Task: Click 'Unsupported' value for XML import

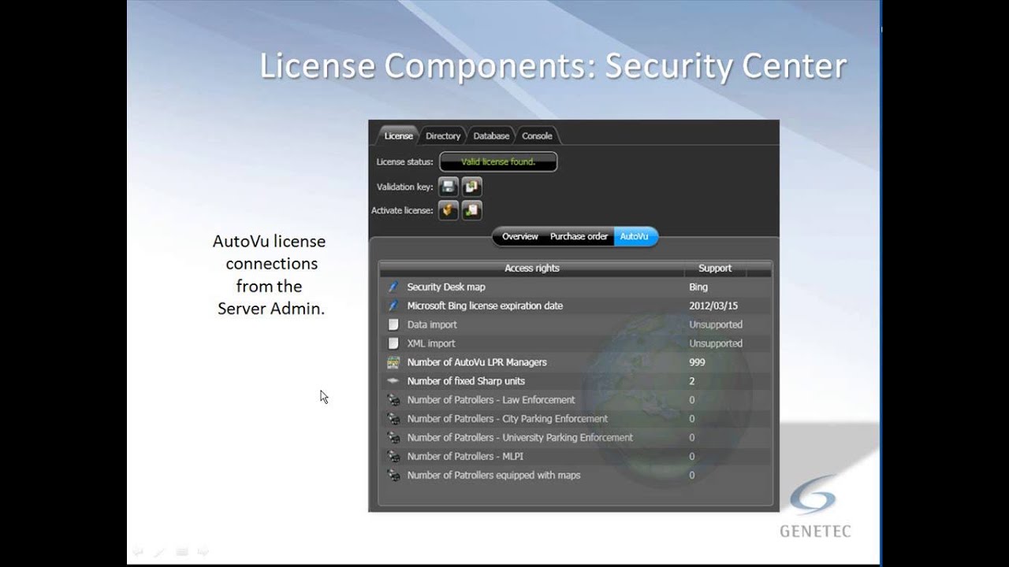Action: [716, 343]
